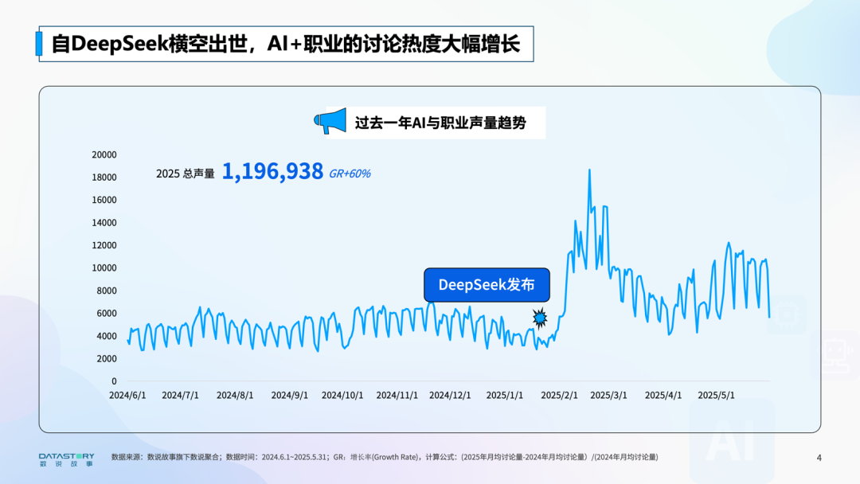860x484 pixels.
Task: Click the 20000 y-axis value label
Action: click(x=104, y=154)
